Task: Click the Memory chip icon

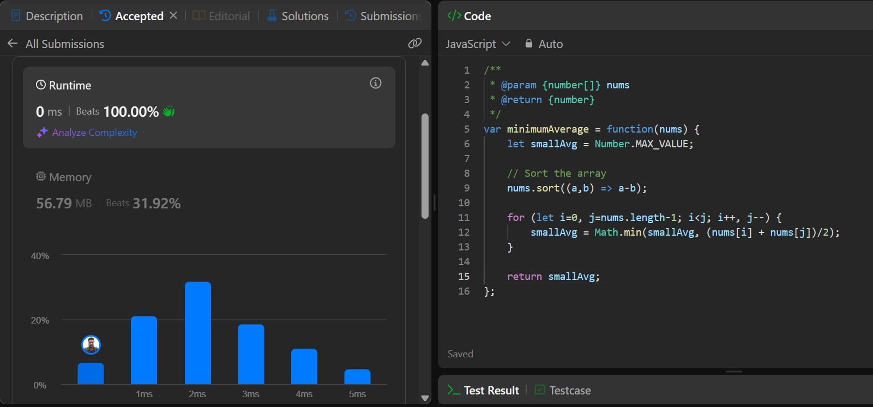Action: click(x=41, y=177)
